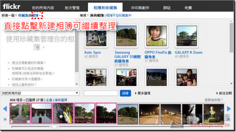Select the white gate building photo
The image size is (236, 132).
(x=41, y=113)
